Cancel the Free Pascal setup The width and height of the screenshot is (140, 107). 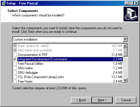[126, 100]
